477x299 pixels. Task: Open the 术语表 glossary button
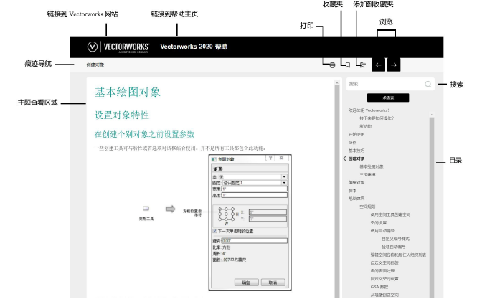click(x=388, y=98)
